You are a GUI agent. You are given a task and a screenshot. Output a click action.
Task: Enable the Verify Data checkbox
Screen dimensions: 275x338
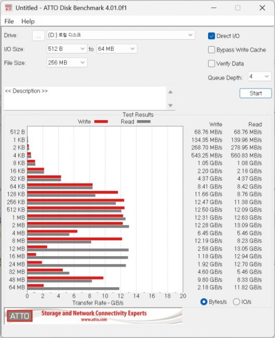tap(211, 64)
